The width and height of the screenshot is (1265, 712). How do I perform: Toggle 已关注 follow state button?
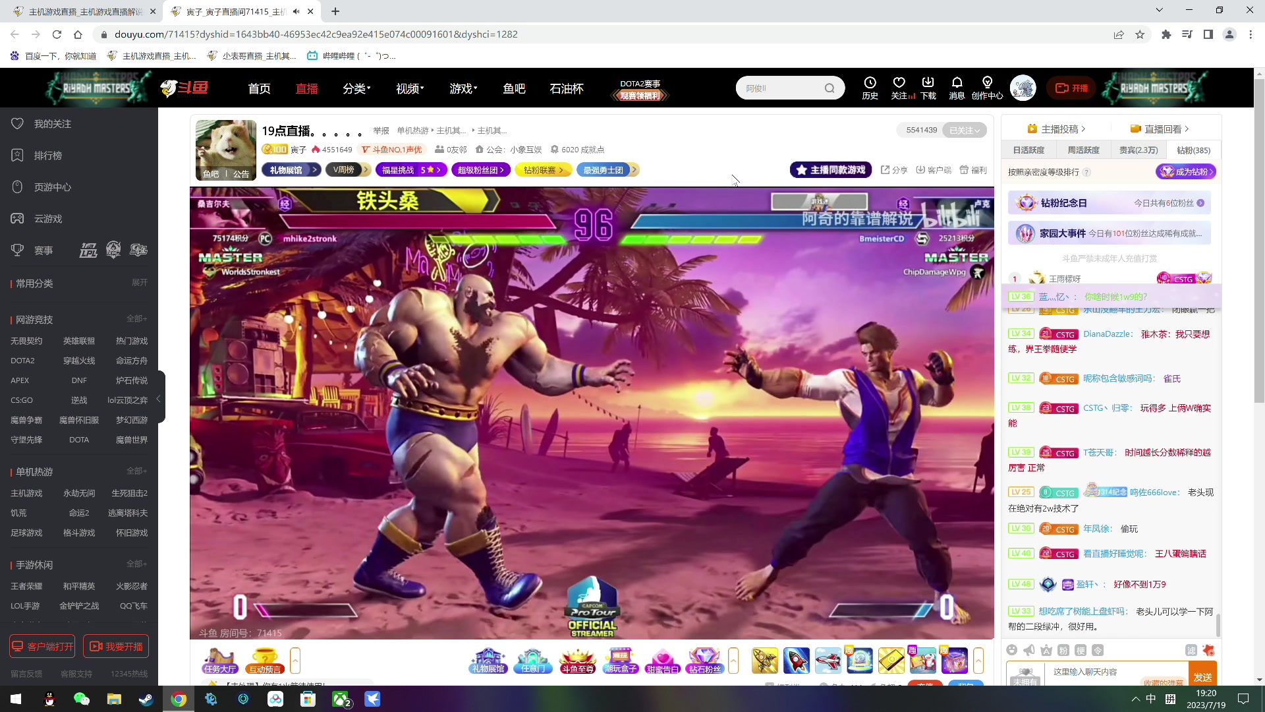(x=965, y=131)
